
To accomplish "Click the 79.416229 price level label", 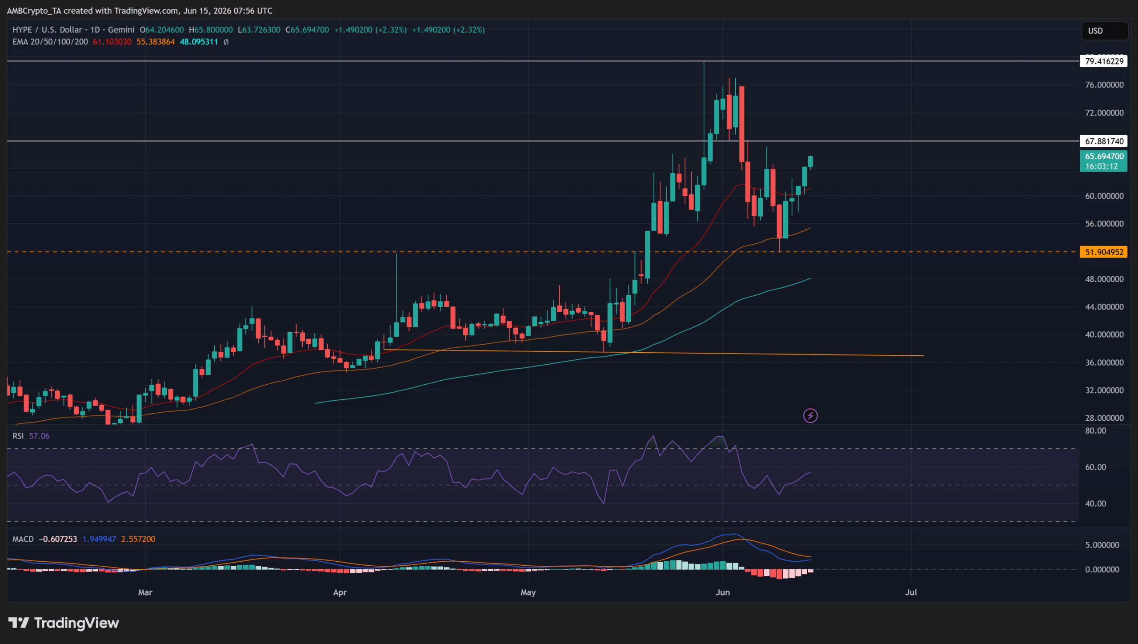I will coord(1104,61).
